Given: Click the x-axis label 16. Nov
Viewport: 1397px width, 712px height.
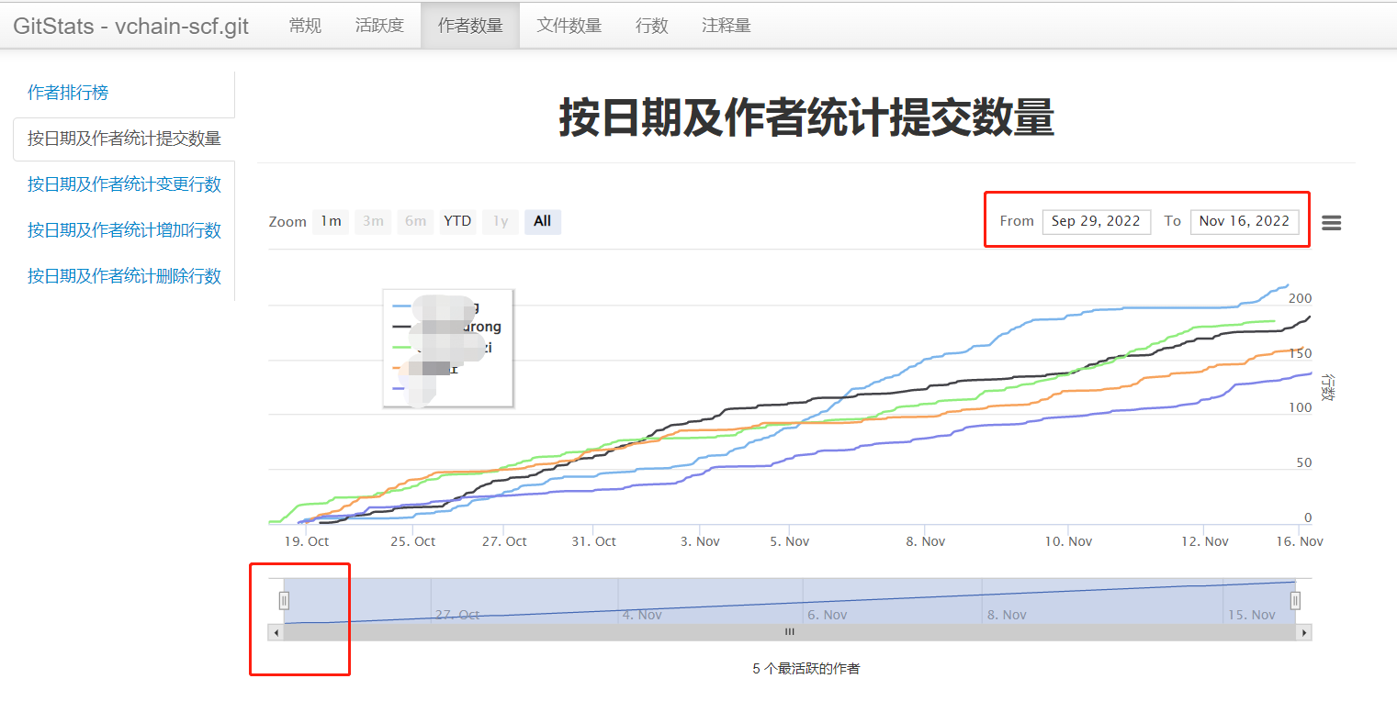Looking at the screenshot, I should (x=1300, y=541).
